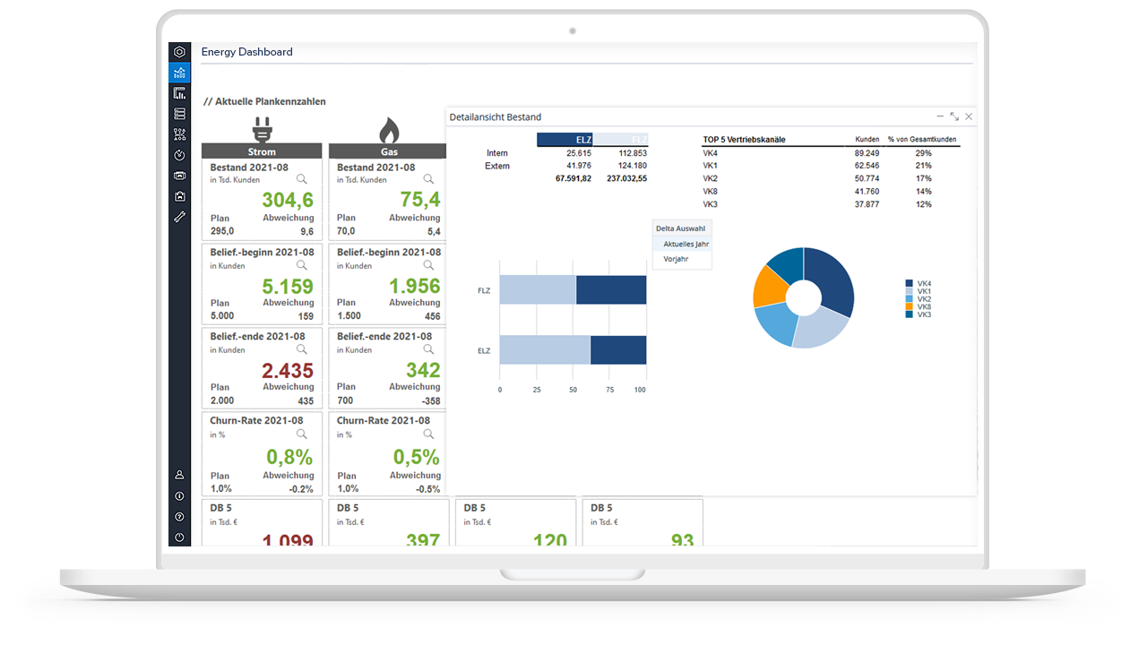Screen dimensions: 1147x645
Task: Open the info circle sidebar icon
Action: click(x=179, y=495)
